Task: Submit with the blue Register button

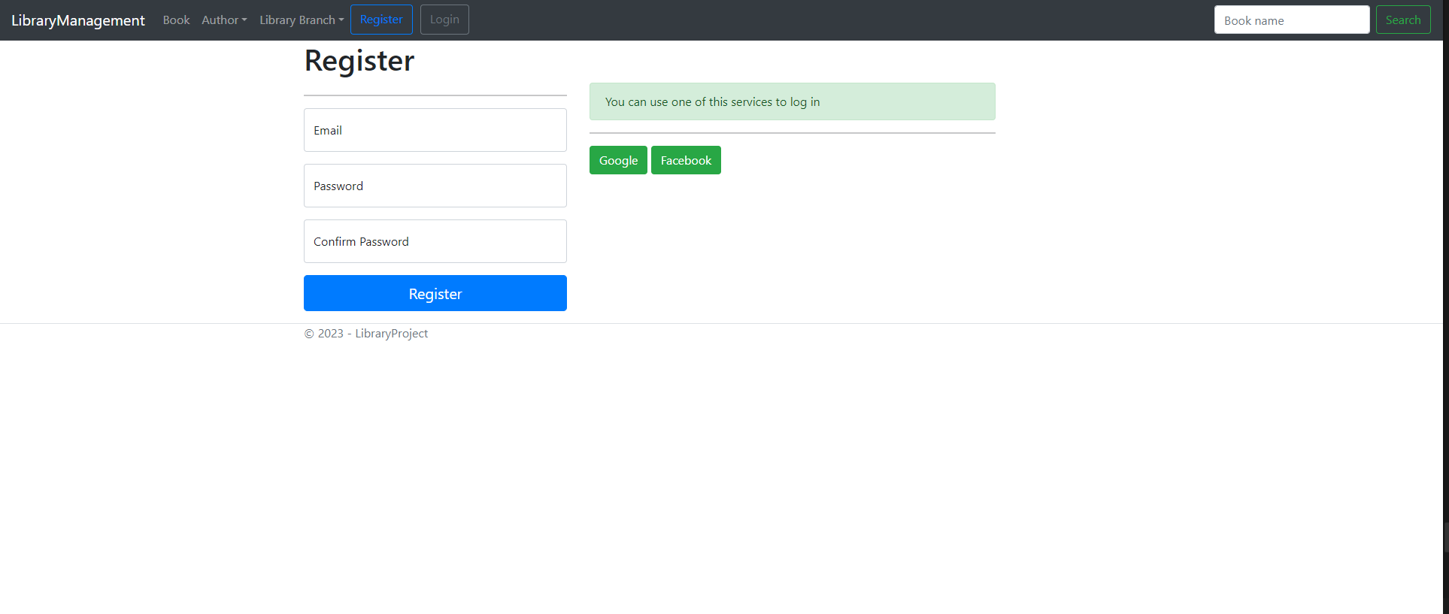Action: (x=435, y=293)
